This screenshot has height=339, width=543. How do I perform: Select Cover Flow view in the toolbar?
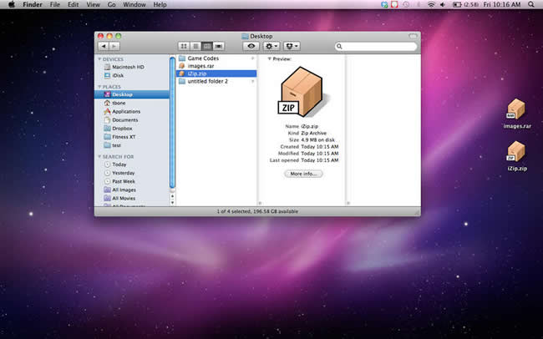[x=219, y=47]
